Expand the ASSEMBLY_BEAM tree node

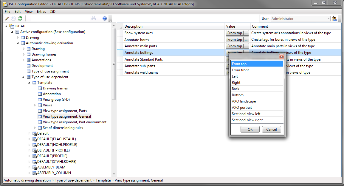(x=29, y=167)
